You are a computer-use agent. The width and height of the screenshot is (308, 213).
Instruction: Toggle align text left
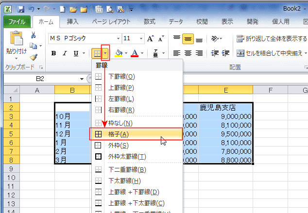click(x=177, y=53)
